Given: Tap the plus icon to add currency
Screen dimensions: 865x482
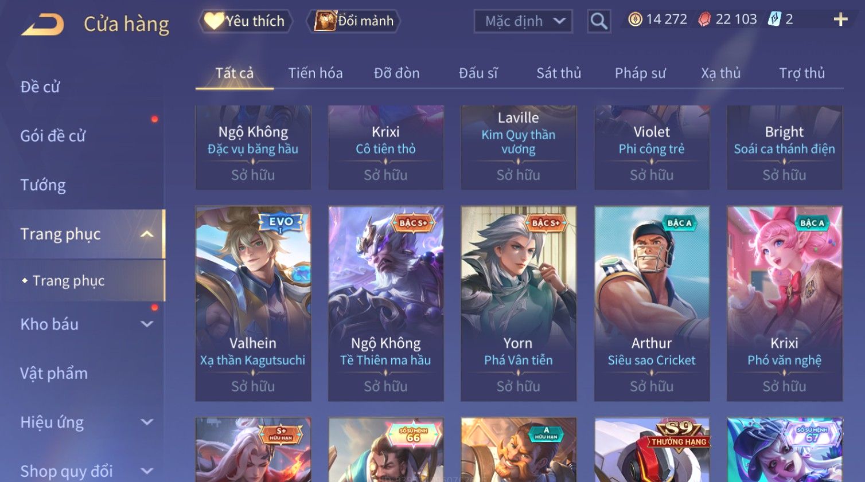Looking at the screenshot, I should (x=840, y=19).
